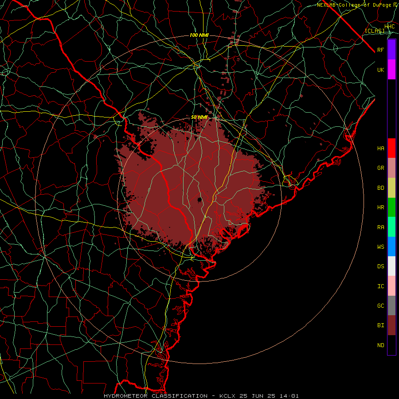
Task: Click the light pink IC legend swatch
Action: click(391, 286)
